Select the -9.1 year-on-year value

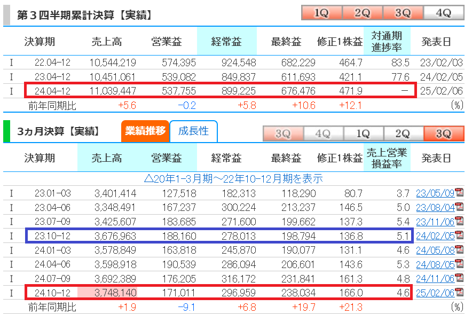(x=187, y=307)
